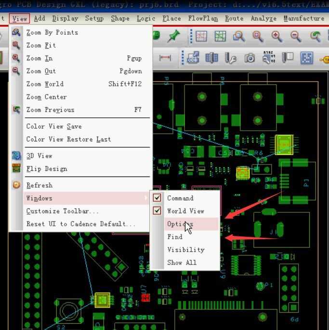Select Zoom Fit in View menu

point(86,45)
